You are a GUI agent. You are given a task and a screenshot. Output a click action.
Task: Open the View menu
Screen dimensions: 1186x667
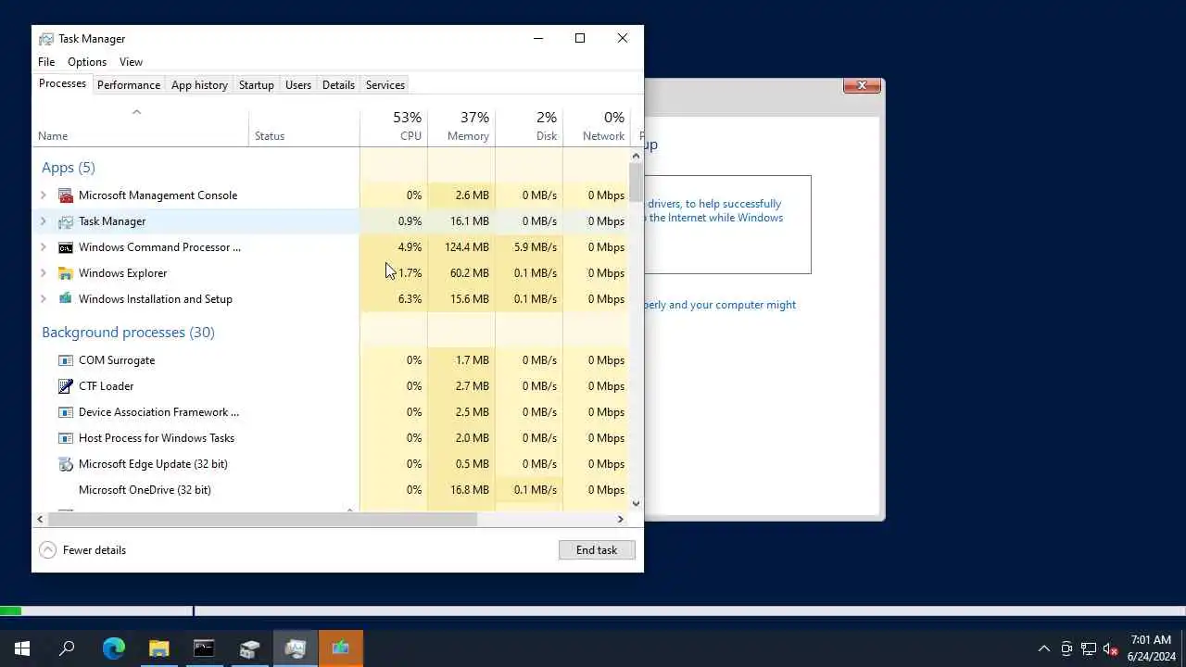coord(131,62)
